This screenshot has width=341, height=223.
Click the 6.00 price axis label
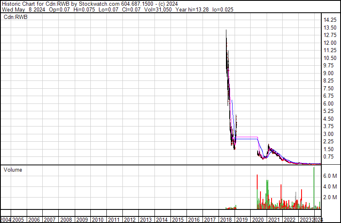click(328, 103)
